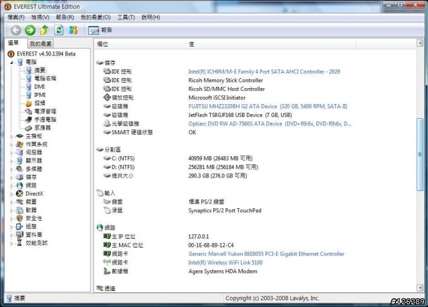Expand the 儲存 storage tree node
The width and height of the screenshot is (428, 307).
pyautogui.click(x=11, y=178)
